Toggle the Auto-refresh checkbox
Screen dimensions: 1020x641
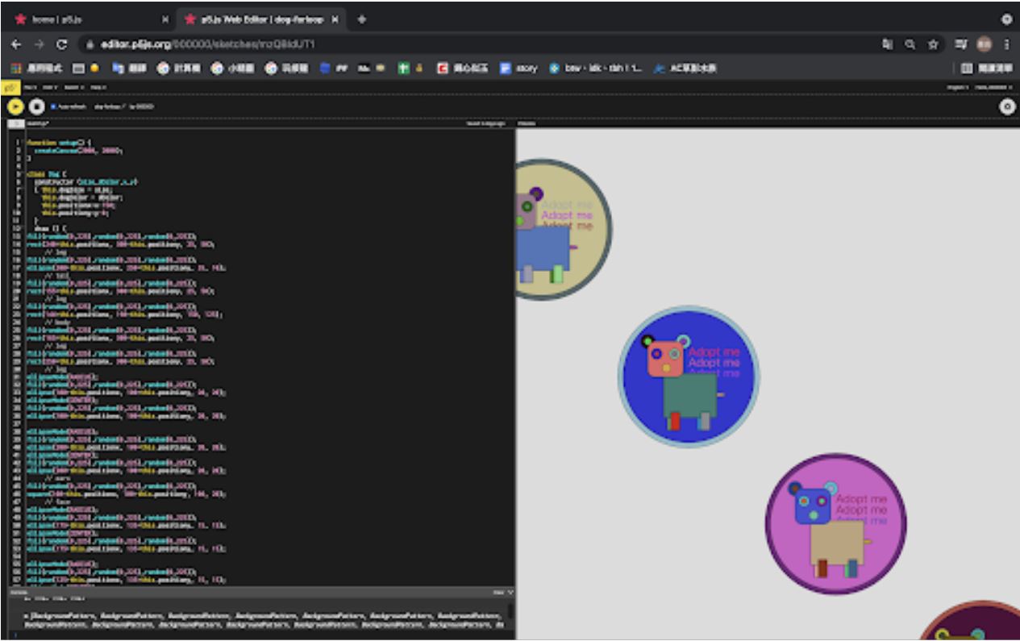tap(52, 106)
